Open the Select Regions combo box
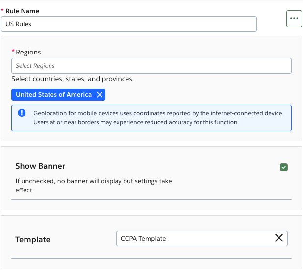The height and width of the screenshot is (270, 303). (151, 66)
